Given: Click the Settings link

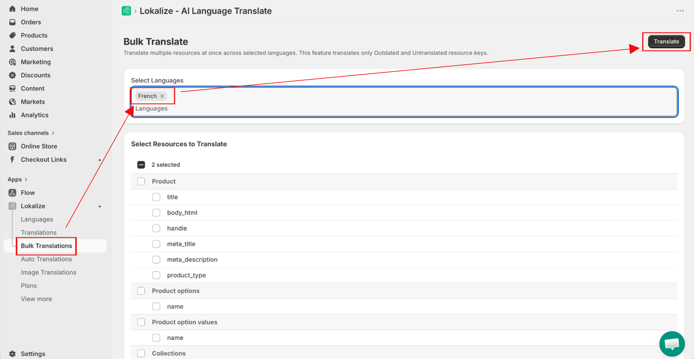Looking at the screenshot, I should (33, 354).
